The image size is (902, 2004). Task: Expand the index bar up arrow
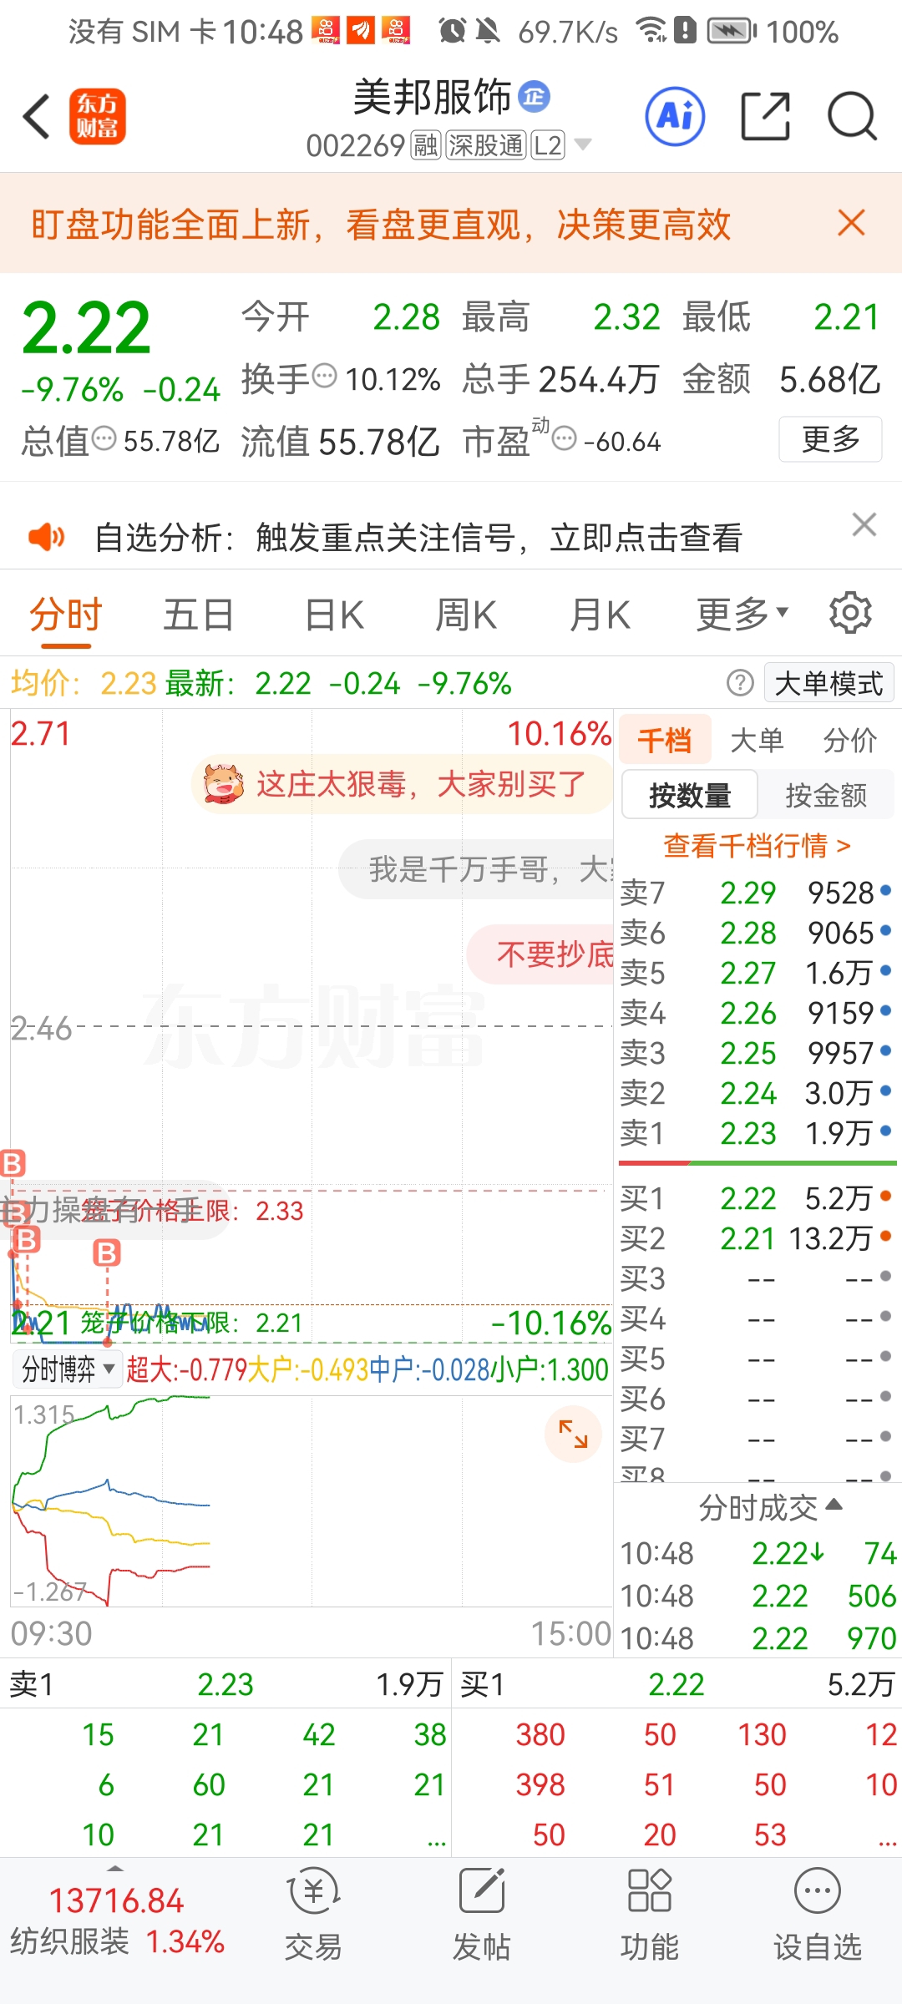coord(115,1867)
